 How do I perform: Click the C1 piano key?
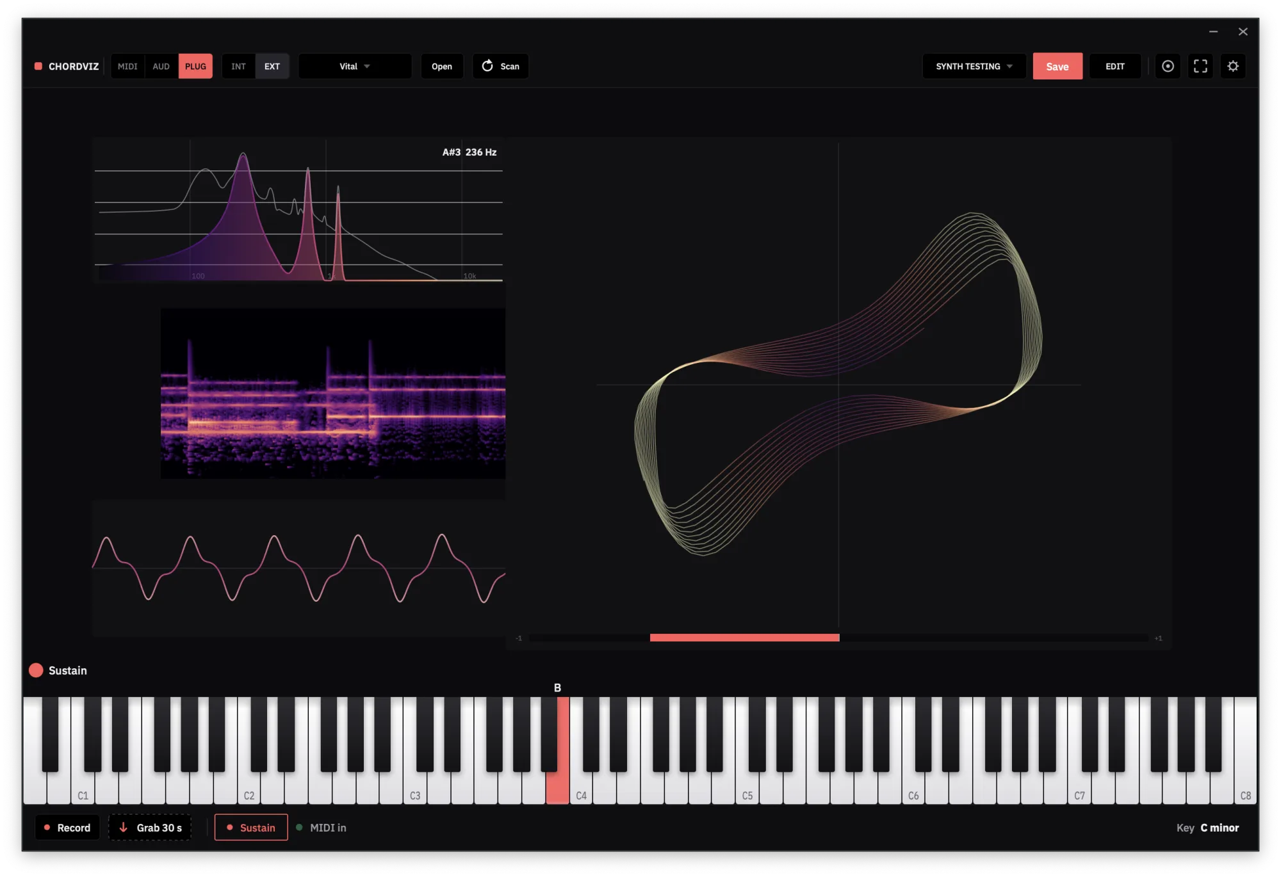pyautogui.click(x=83, y=787)
